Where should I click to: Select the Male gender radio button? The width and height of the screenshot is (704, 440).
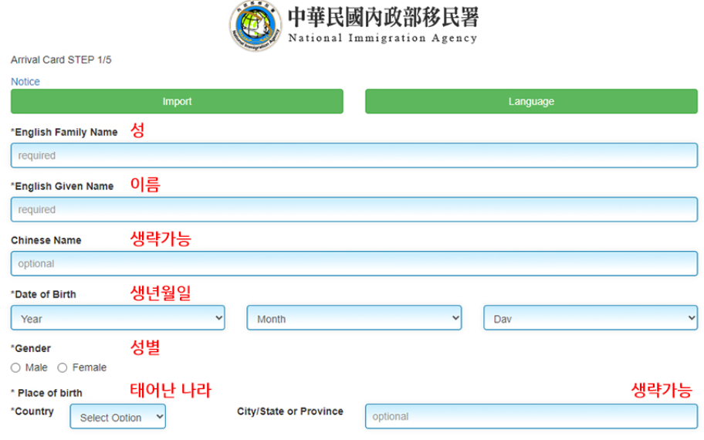[15, 367]
